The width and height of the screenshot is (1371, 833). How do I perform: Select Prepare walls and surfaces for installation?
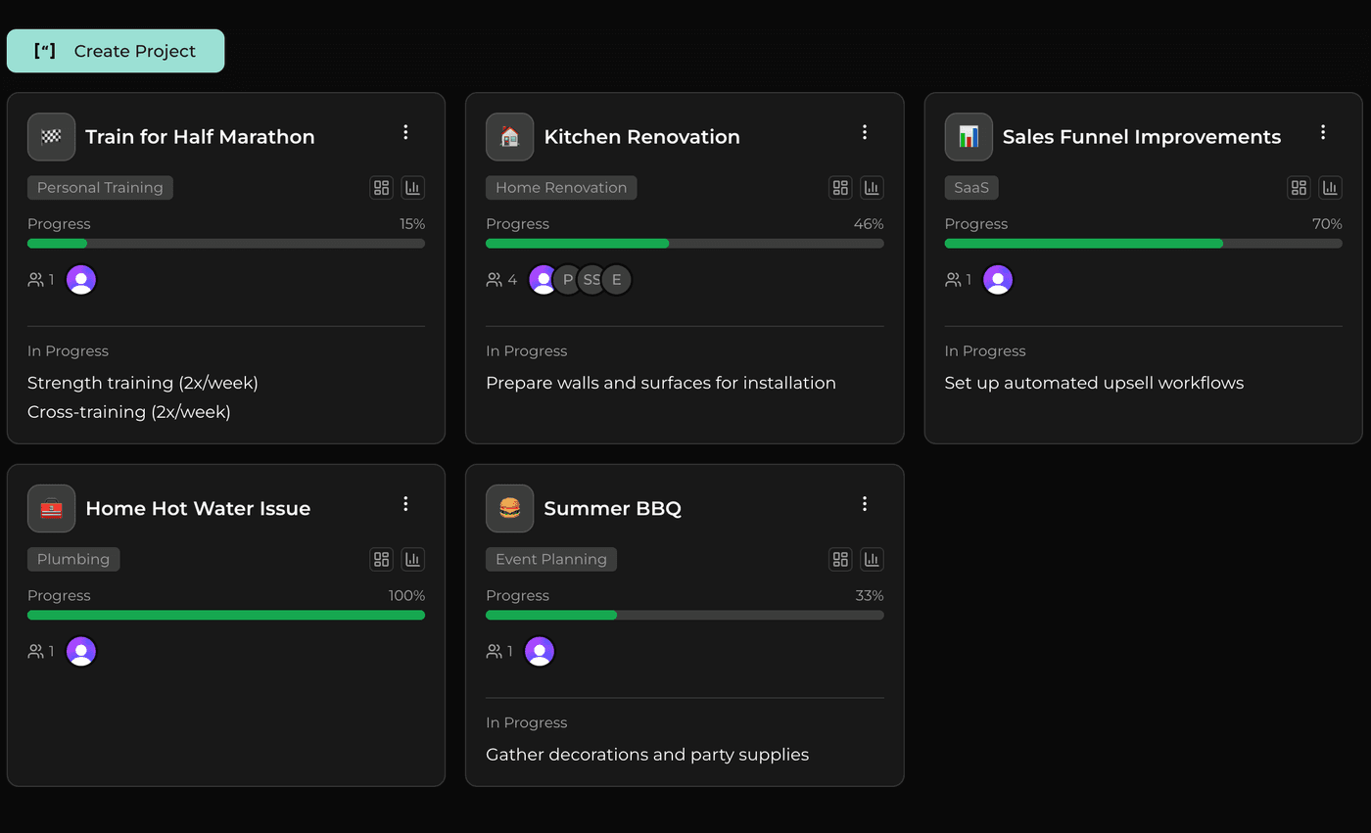[x=661, y=383]
